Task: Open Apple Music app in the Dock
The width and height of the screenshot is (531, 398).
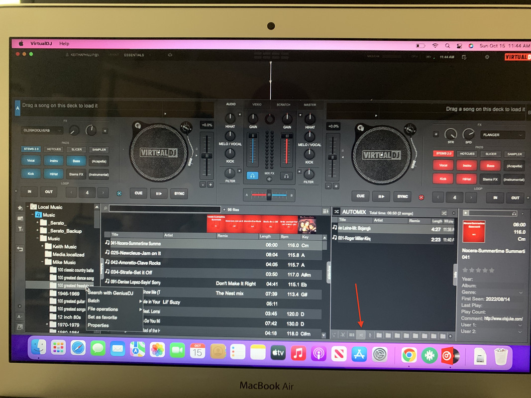Action: 298,353
